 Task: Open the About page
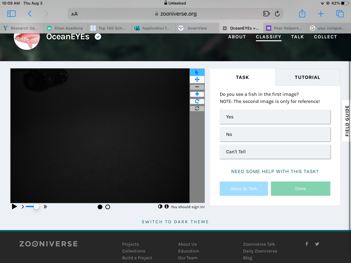[237, 37]
